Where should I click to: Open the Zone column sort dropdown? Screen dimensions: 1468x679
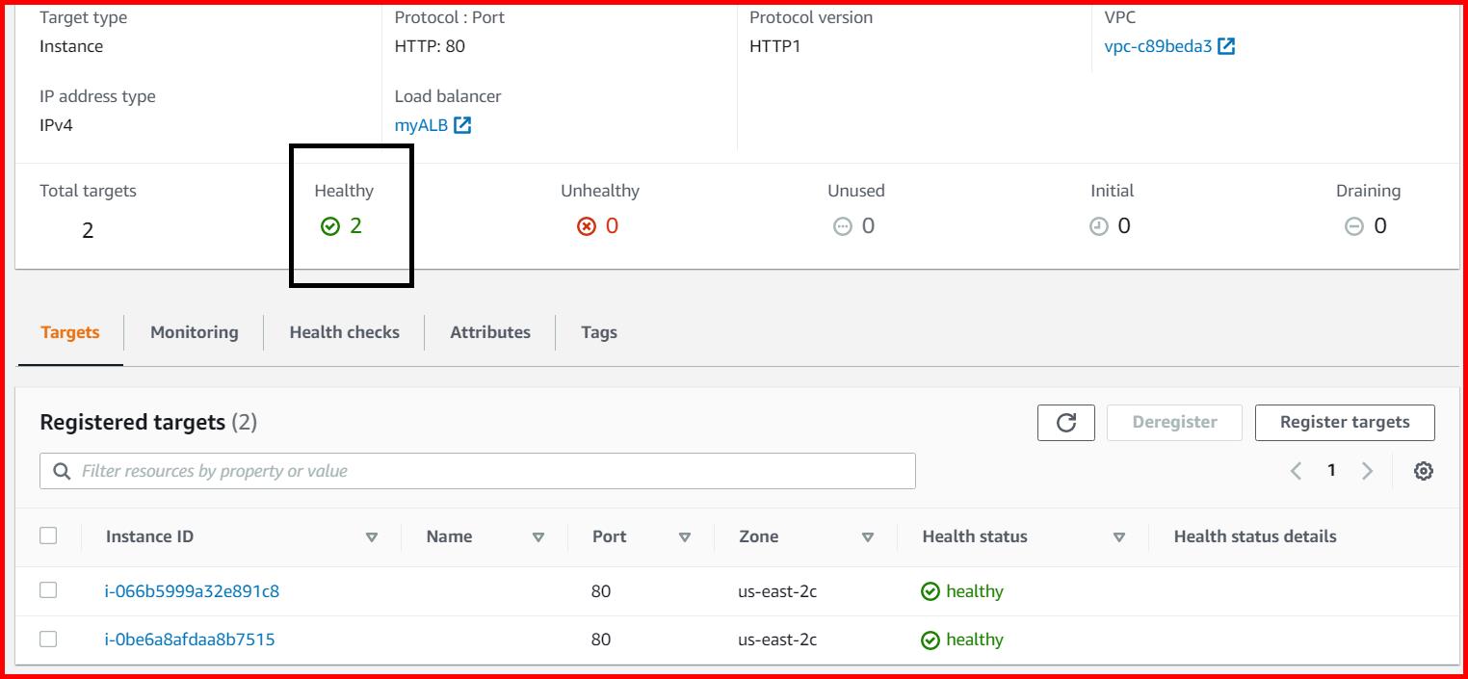[x=868, y=537]
